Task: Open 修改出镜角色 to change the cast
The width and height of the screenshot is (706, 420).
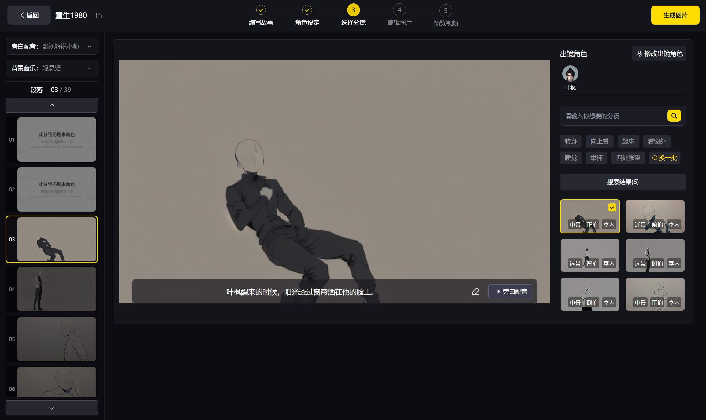Action: (659, 53)
